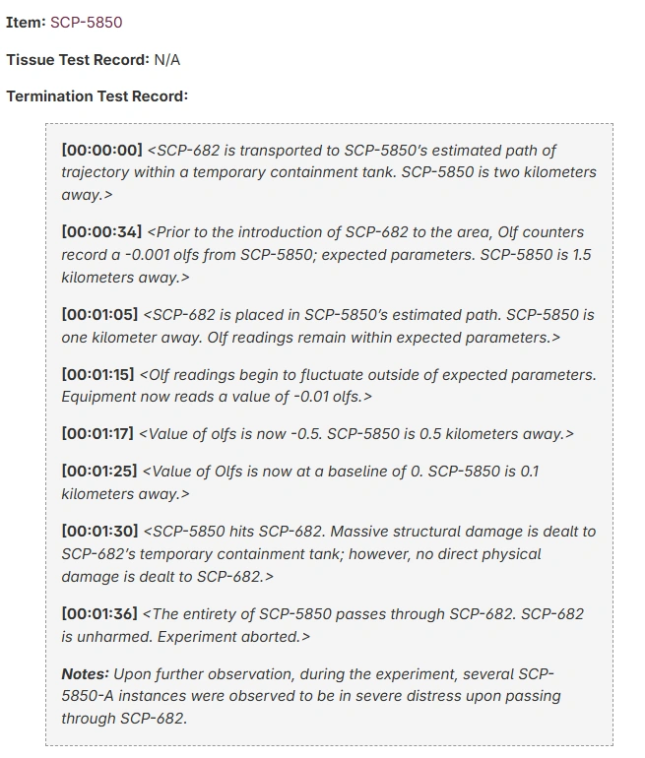
Task: Click the N/A tissue test value
Action: (167, 59)
